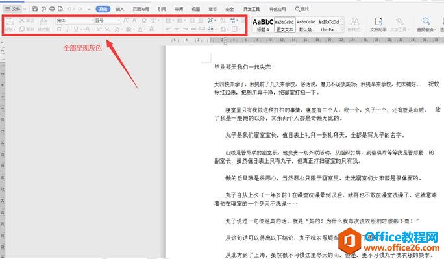Open the 文件 menu button
This screenshot has height=259, width=444.
[x=13, y=9]
